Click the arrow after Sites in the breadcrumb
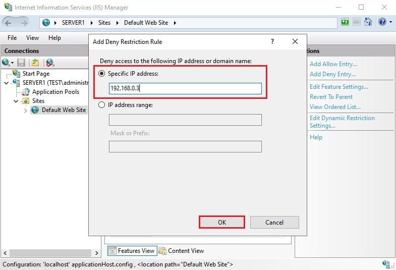The height and width of the screenshot is (270, 396). (118, 23)
